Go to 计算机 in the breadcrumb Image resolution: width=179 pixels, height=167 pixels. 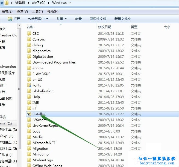[x=20, y=3]
